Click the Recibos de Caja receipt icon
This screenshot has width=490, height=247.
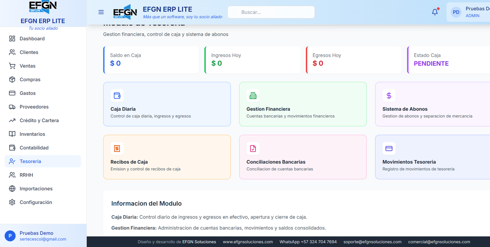[x=117, y=148]
